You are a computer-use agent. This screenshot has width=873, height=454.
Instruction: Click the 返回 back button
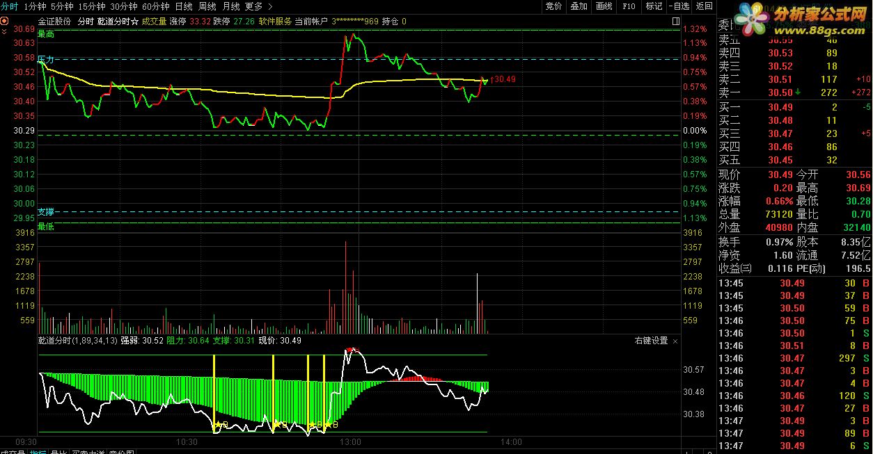coord(704,6)
